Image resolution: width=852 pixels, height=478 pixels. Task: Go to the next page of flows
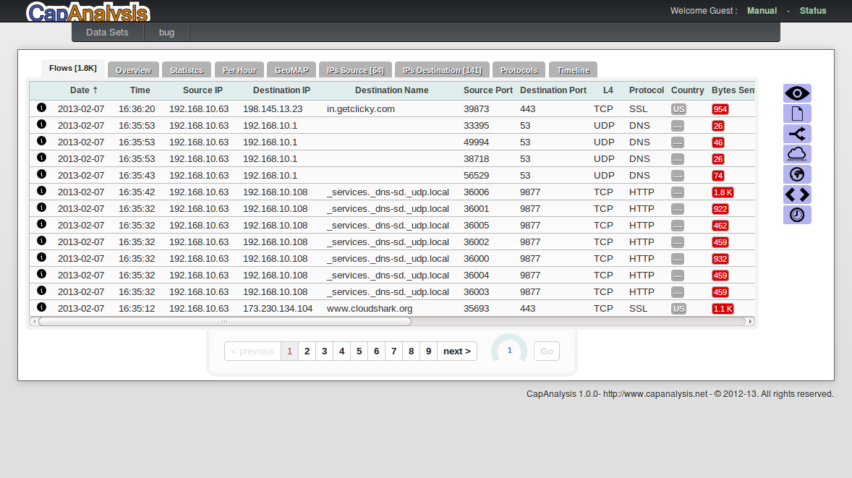pos(457,351)
